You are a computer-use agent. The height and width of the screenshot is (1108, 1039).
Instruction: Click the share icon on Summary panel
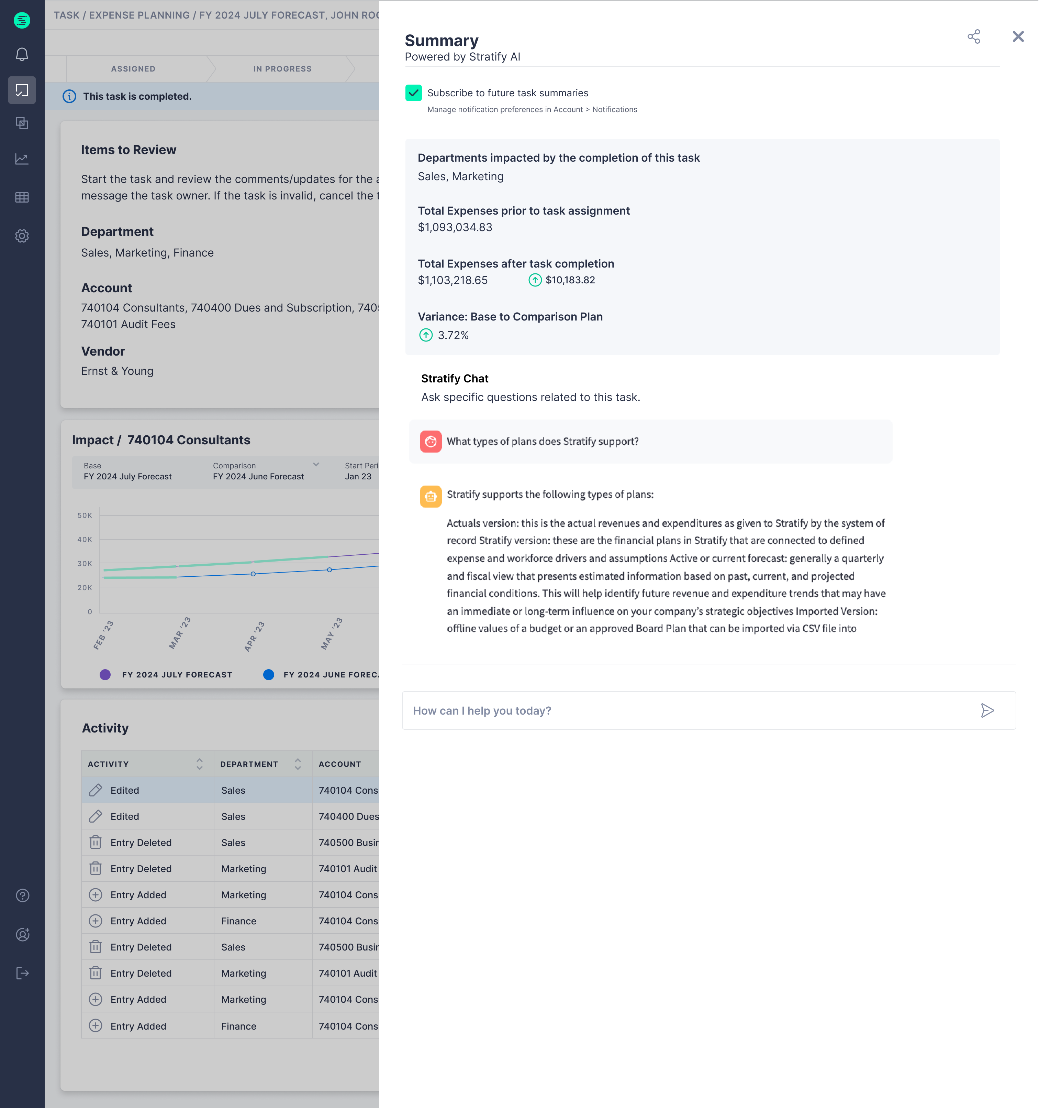[x=975, y=36]
